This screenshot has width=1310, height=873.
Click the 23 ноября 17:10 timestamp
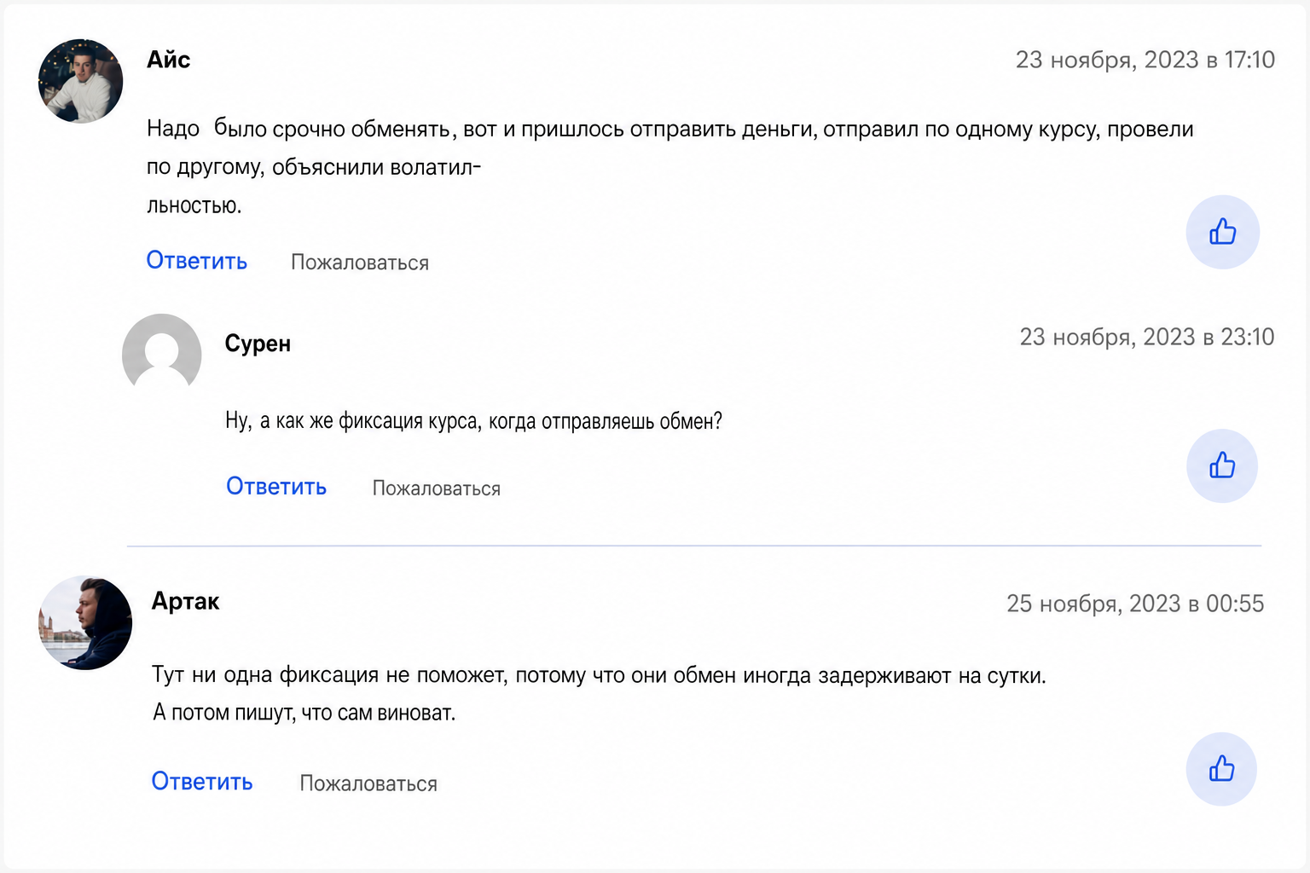1145,60
